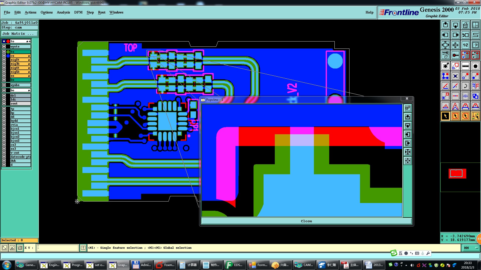Image resolution: width=481 pixels, height=270 pixels.
Task: Click the red color swatch of layer to
Action: point(8,41)
